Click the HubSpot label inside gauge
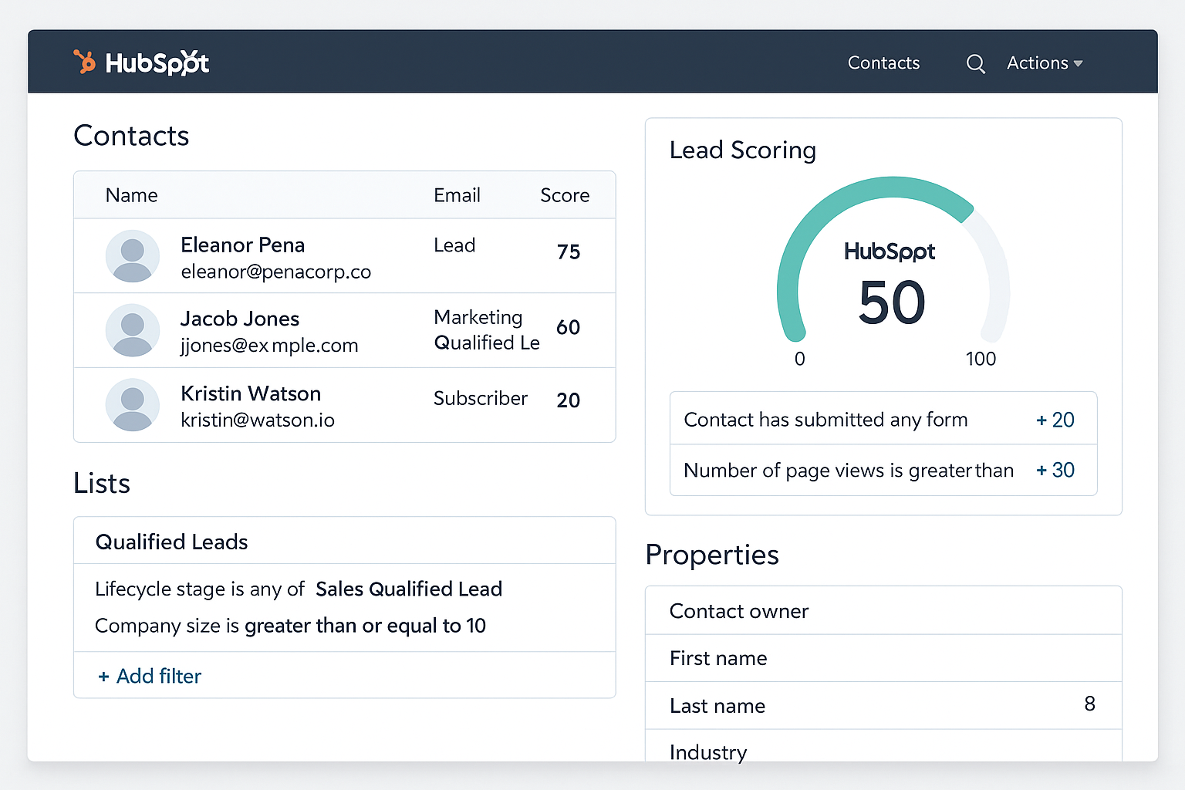1185x790 pixels. (890, 252)
